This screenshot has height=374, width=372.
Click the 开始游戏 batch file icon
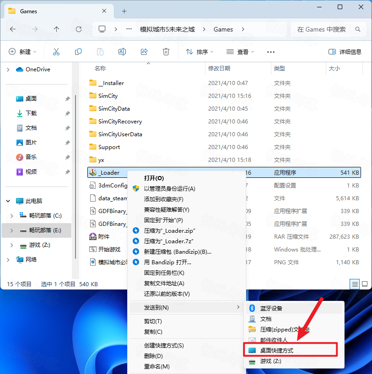click(x=92, y=249)
